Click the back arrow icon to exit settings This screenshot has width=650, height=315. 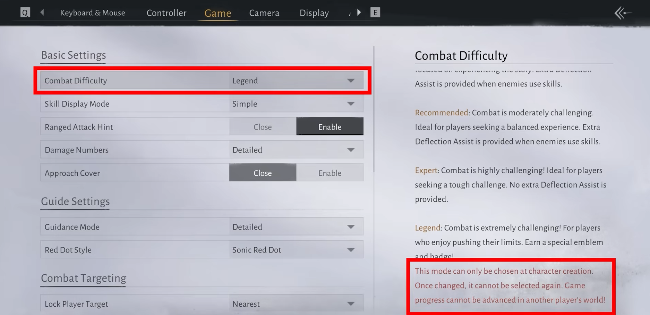(623, 13)
